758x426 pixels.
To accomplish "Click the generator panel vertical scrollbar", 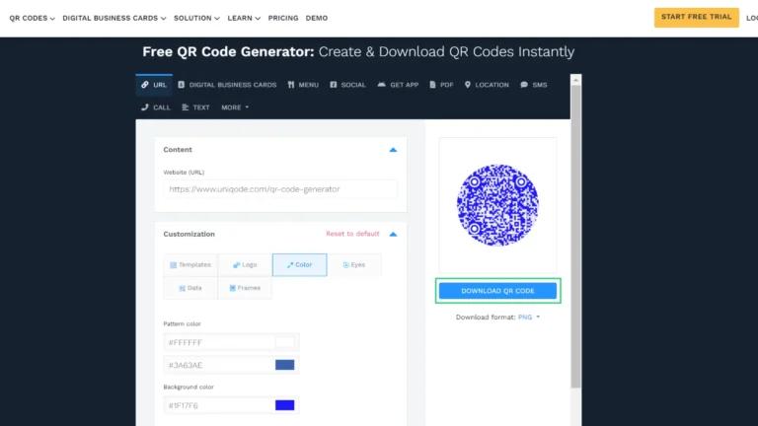I will click(575, 237).
